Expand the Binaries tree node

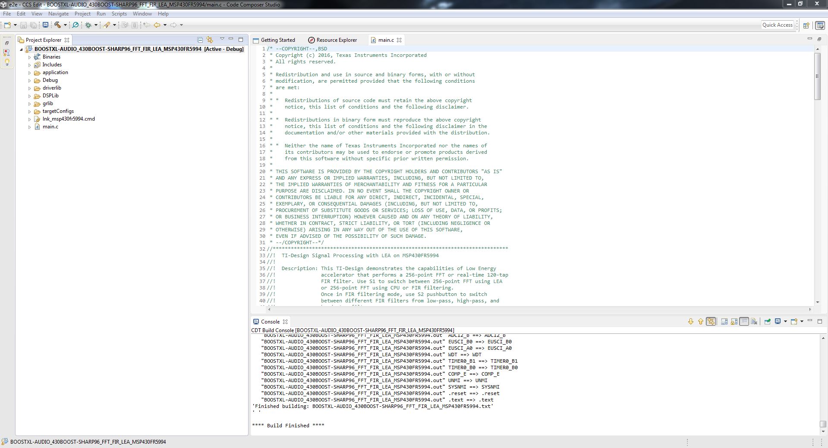[30, 57]
